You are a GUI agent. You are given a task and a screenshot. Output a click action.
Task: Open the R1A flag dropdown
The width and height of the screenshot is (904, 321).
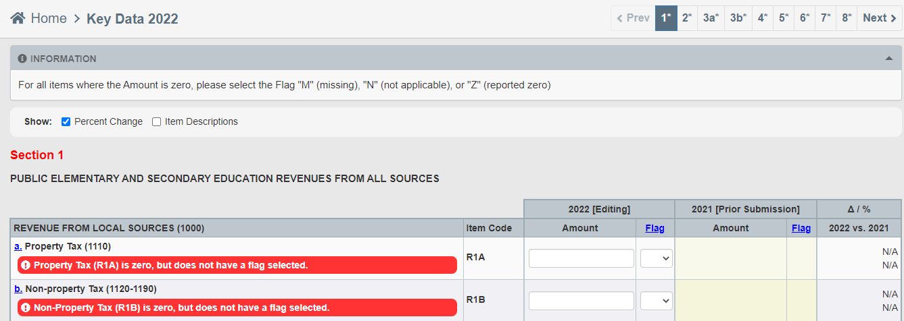pyautogui.click(x=656, y=258)
